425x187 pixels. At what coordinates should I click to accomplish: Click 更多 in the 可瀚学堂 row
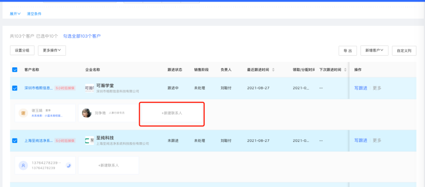click(377, 88)
